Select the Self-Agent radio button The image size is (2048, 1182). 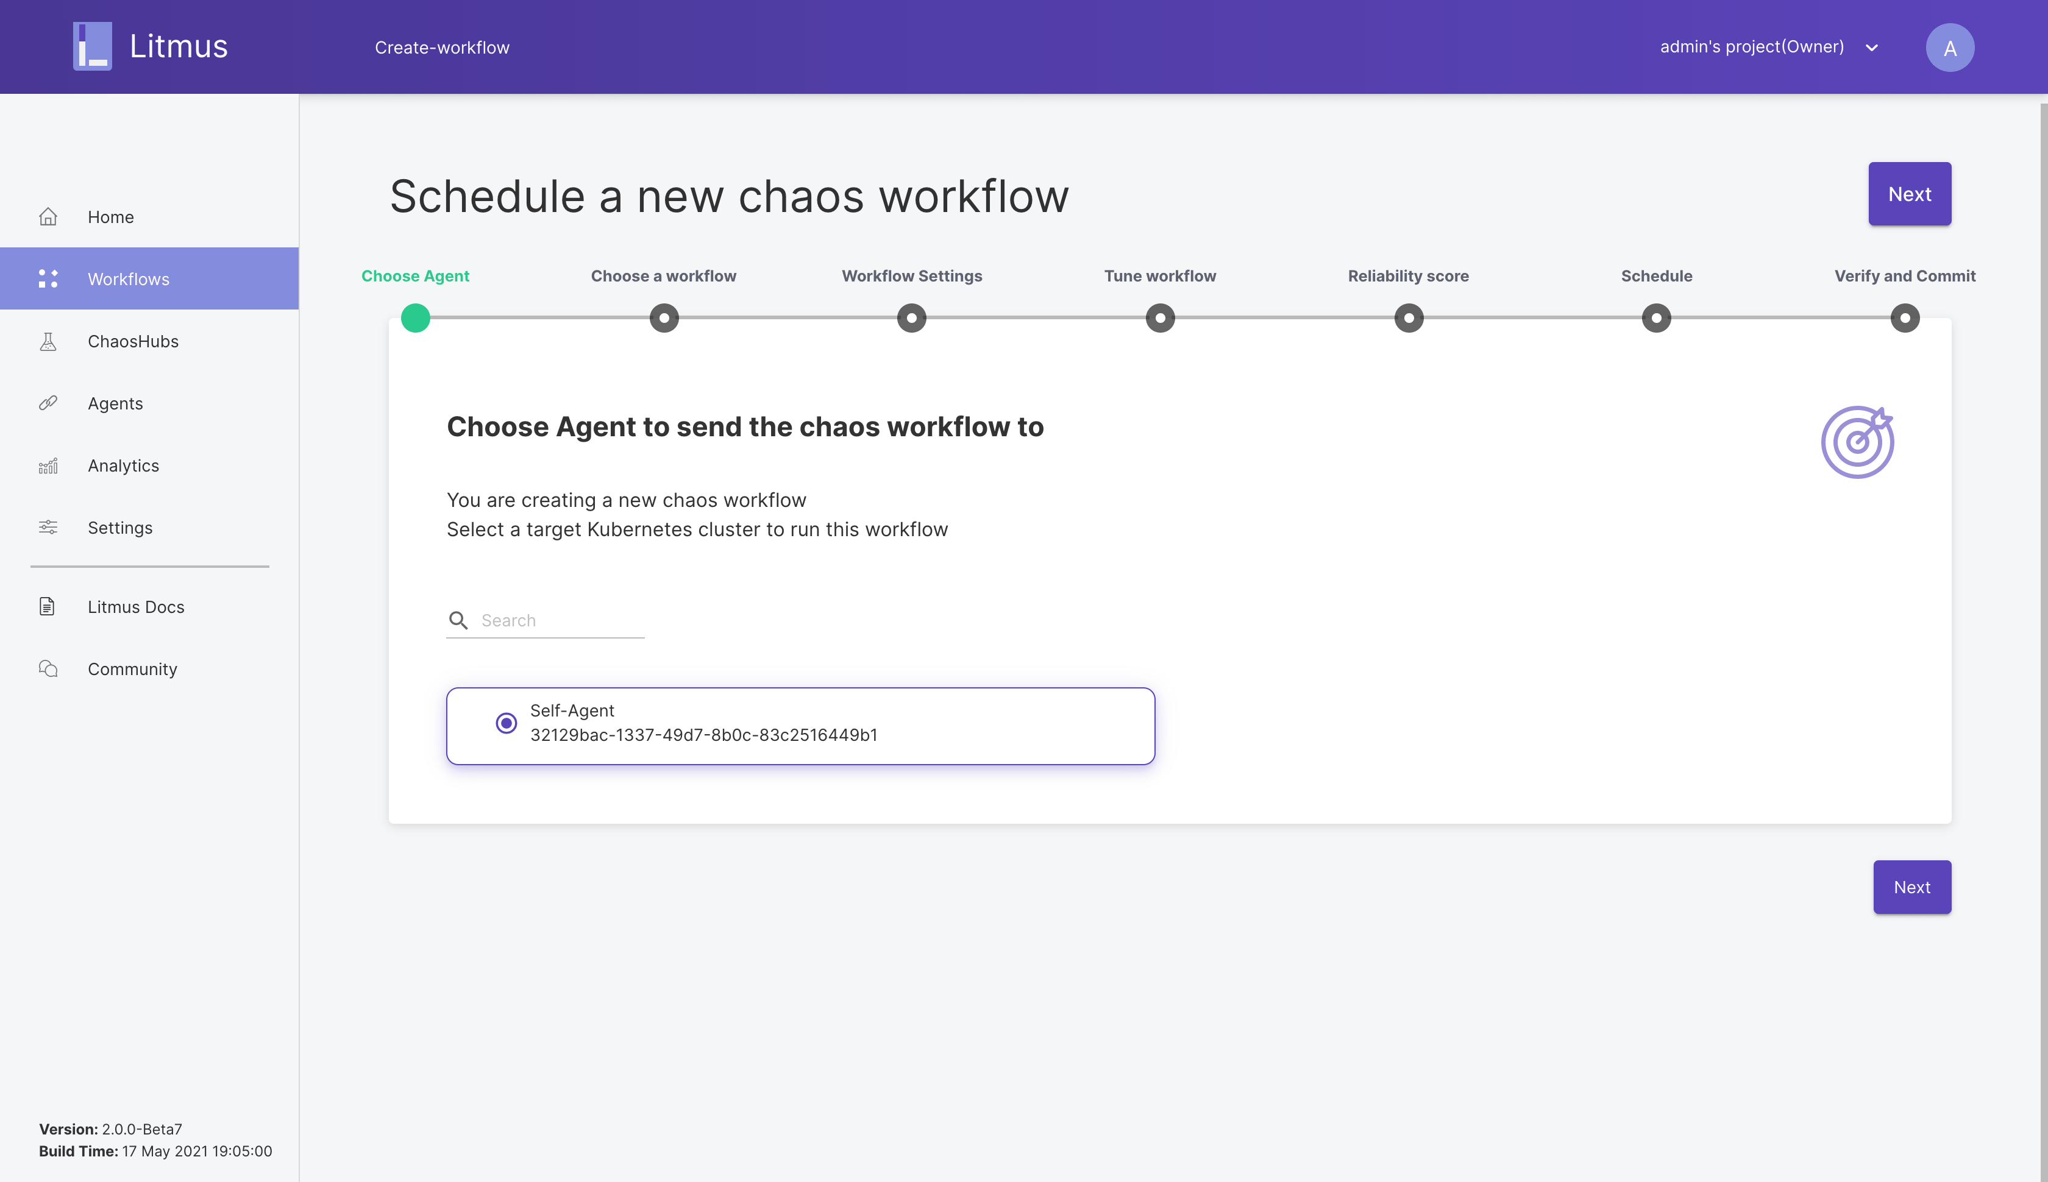click(506, 723)
